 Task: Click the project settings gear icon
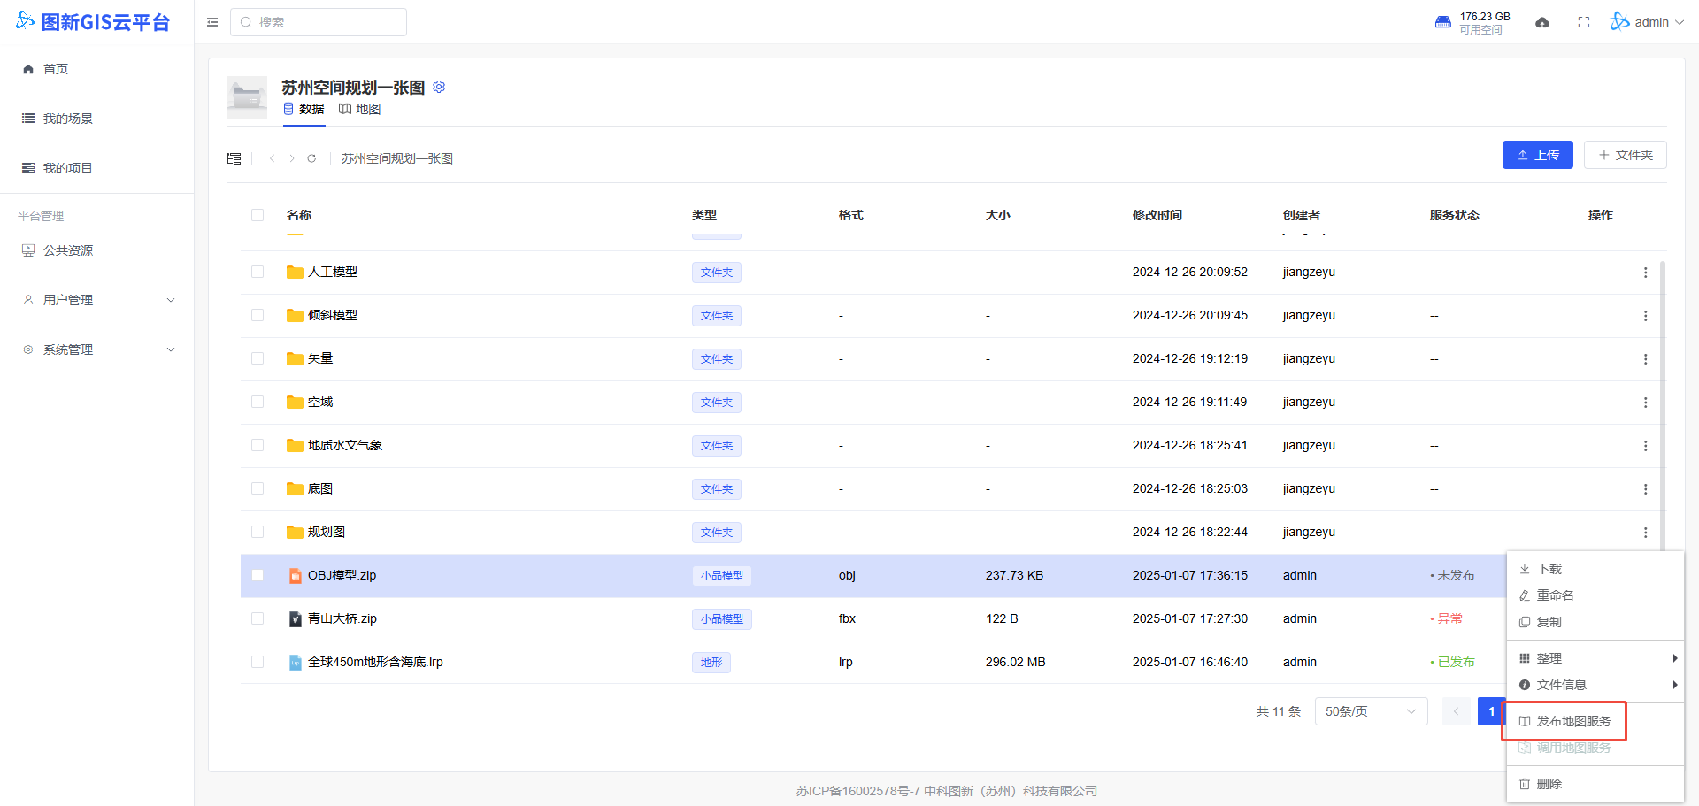coord(439,87)
